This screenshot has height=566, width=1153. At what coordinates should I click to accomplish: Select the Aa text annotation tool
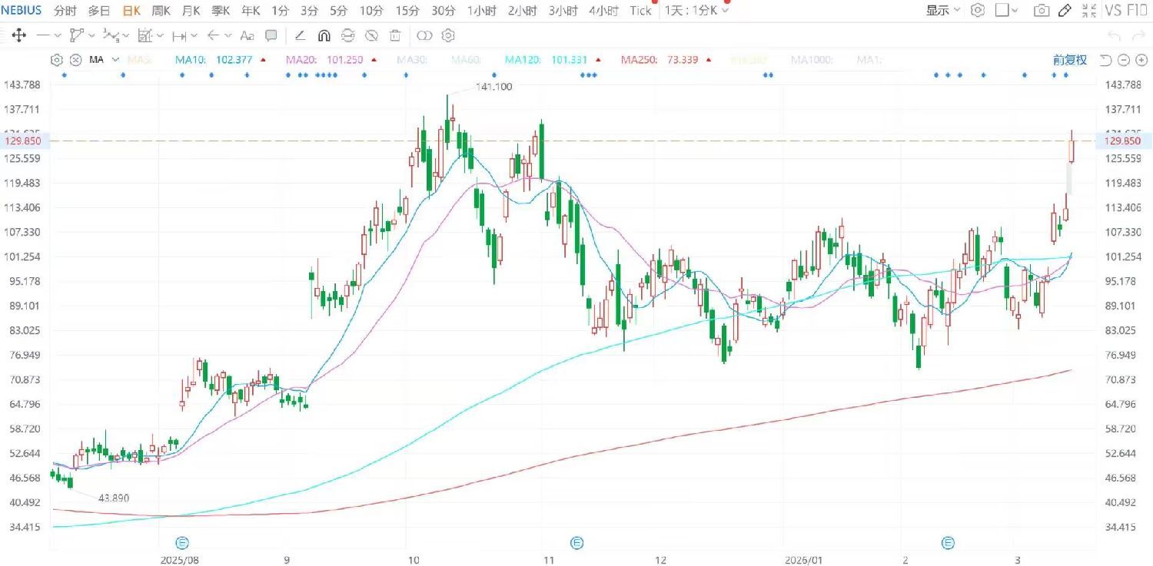(x=247, y=35)
